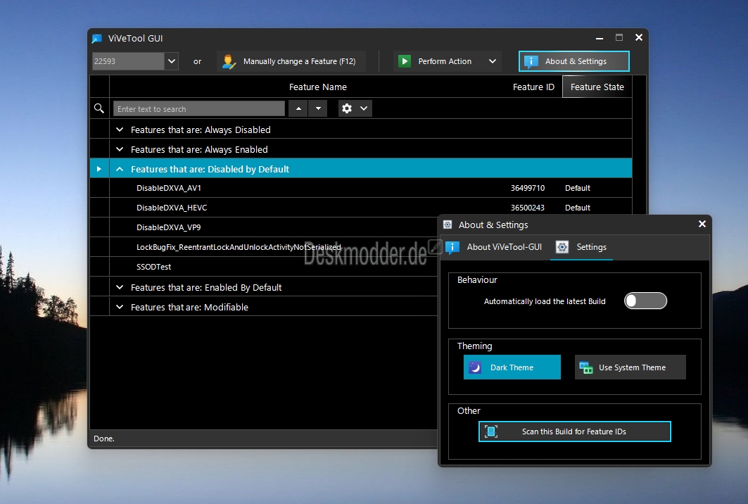Switch to the Settings tab
The image size is (748, 504).
tap(581, 247)
